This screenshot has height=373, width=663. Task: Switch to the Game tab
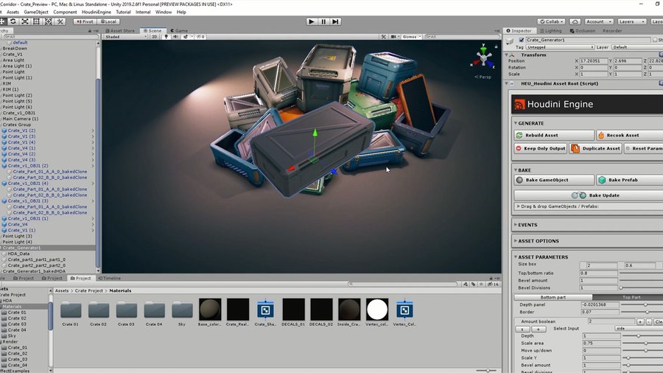click(x=179, y=31)
